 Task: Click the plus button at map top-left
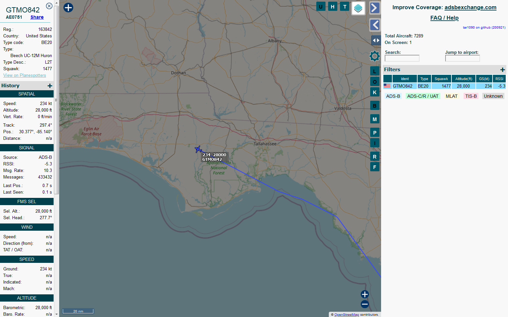pos(68,8)
